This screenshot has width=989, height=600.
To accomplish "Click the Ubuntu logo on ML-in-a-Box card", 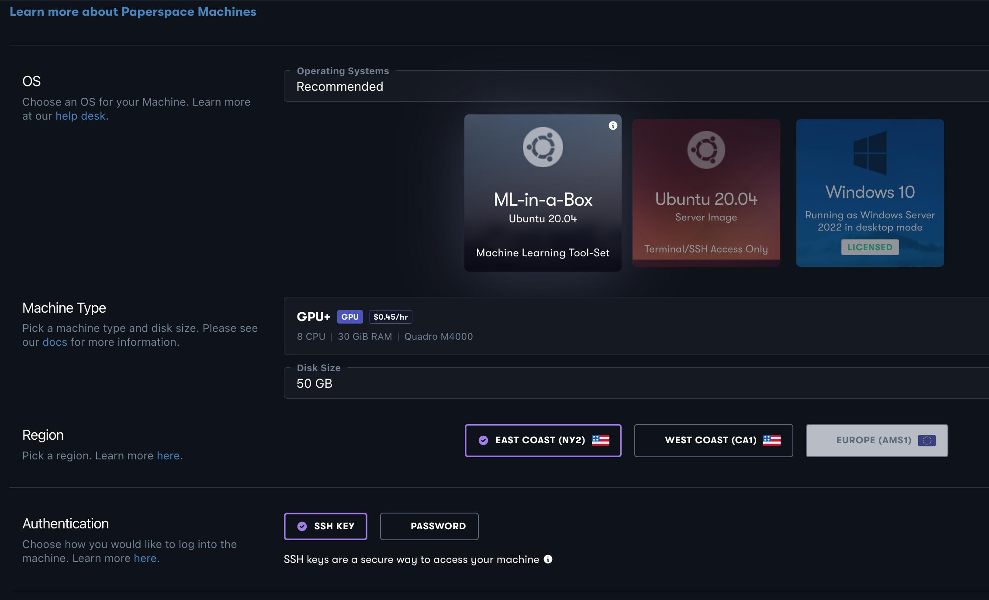I will [x=543, y=147].
